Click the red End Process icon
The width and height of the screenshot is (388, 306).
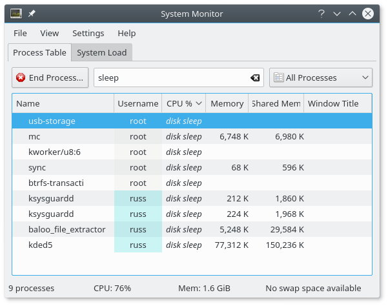(21, 78)
